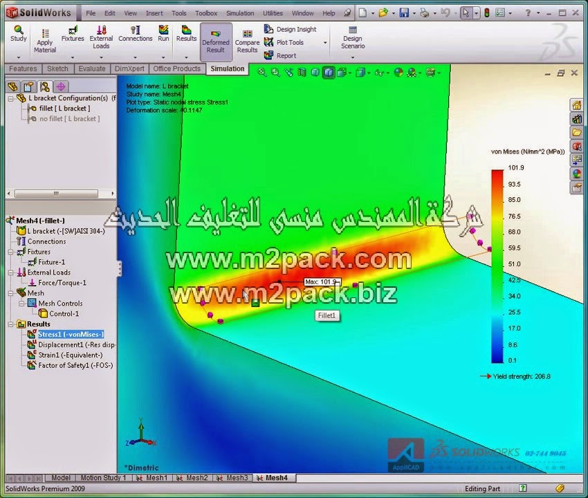The width and height of the screenshot is (588, 498).
Task: Expand Results dropdown arrow
Action: pos(186,57)
